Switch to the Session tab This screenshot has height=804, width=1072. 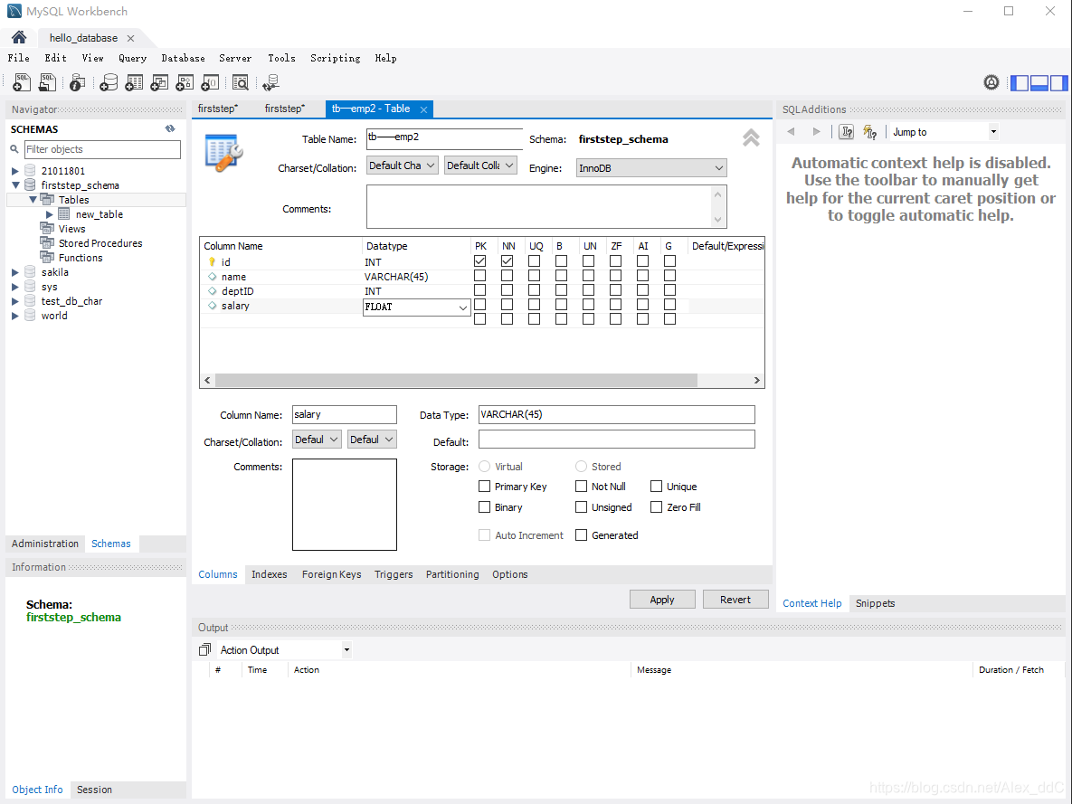(94, 790)
